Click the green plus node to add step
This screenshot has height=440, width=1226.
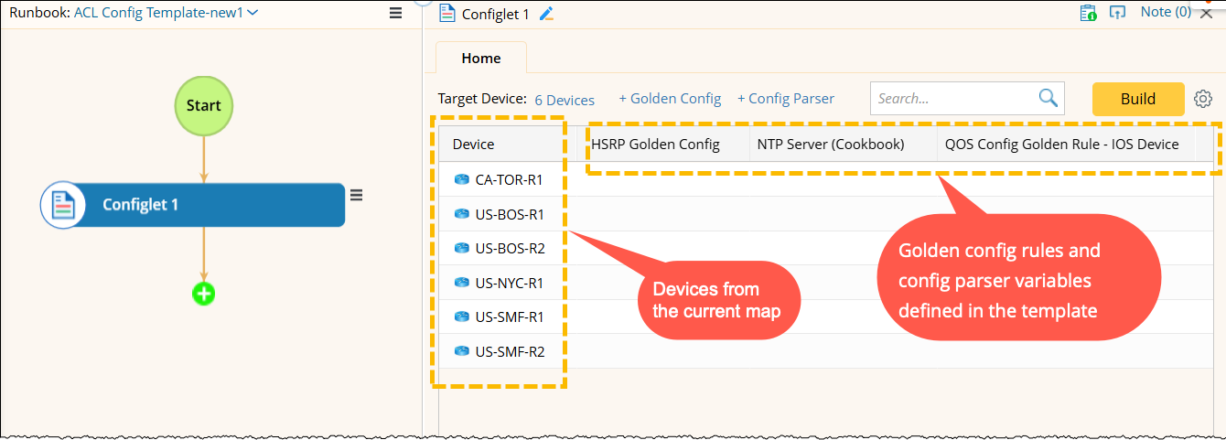203,294
